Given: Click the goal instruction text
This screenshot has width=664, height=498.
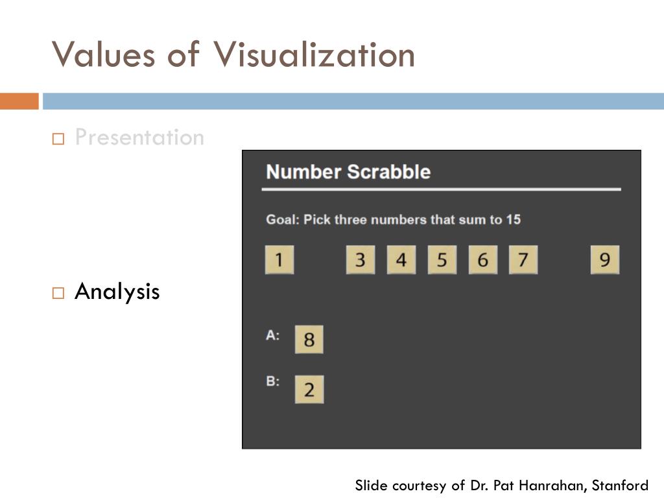Looking at the screenshot, I should pos(394,219).
